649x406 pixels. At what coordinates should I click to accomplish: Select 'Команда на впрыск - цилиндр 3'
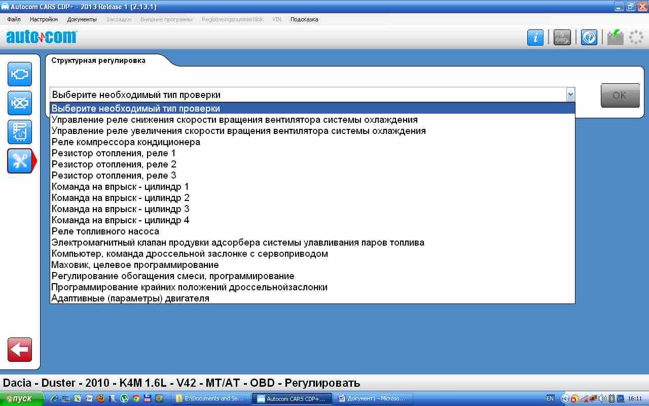120,209
